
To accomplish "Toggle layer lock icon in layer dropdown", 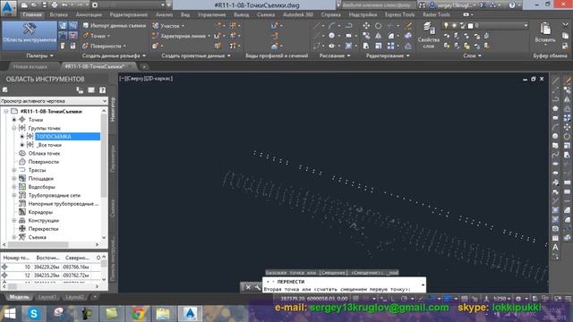I will (x=462, y=26).
